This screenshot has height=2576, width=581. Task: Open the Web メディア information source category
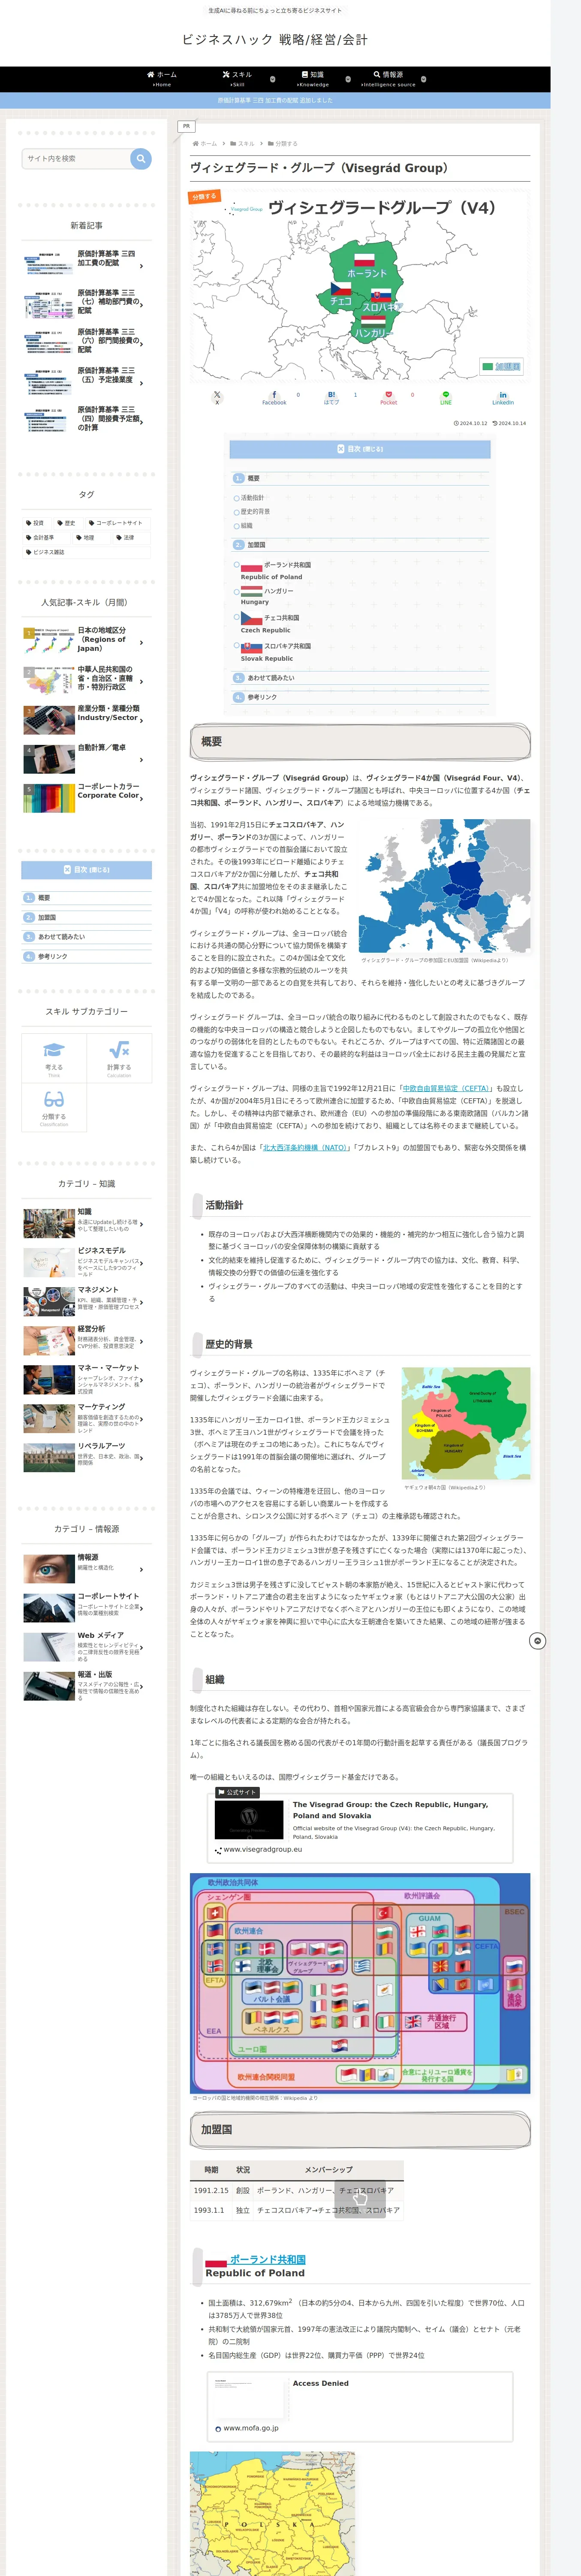pos(87,1646)
